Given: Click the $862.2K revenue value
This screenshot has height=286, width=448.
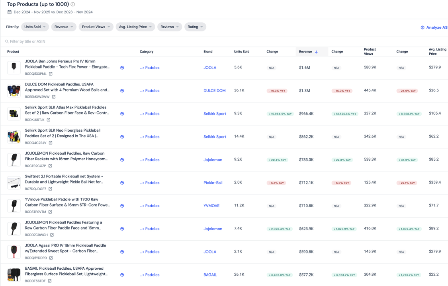Looking at the screenshot, I should click(x=306, y=137).
